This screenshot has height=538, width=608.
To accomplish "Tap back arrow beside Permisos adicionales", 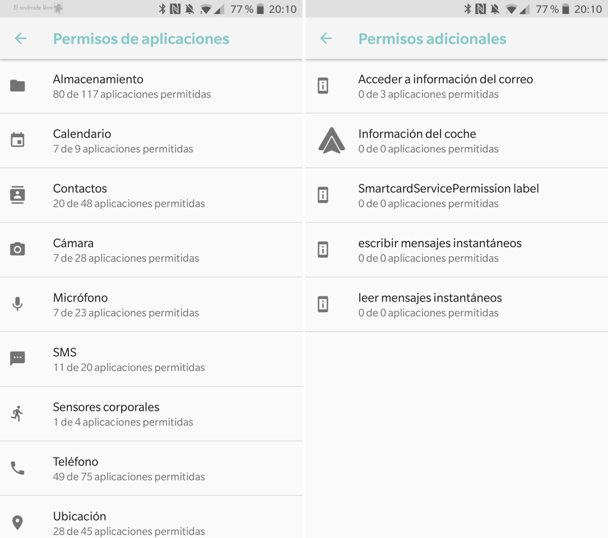I will [x=326, y=39].
